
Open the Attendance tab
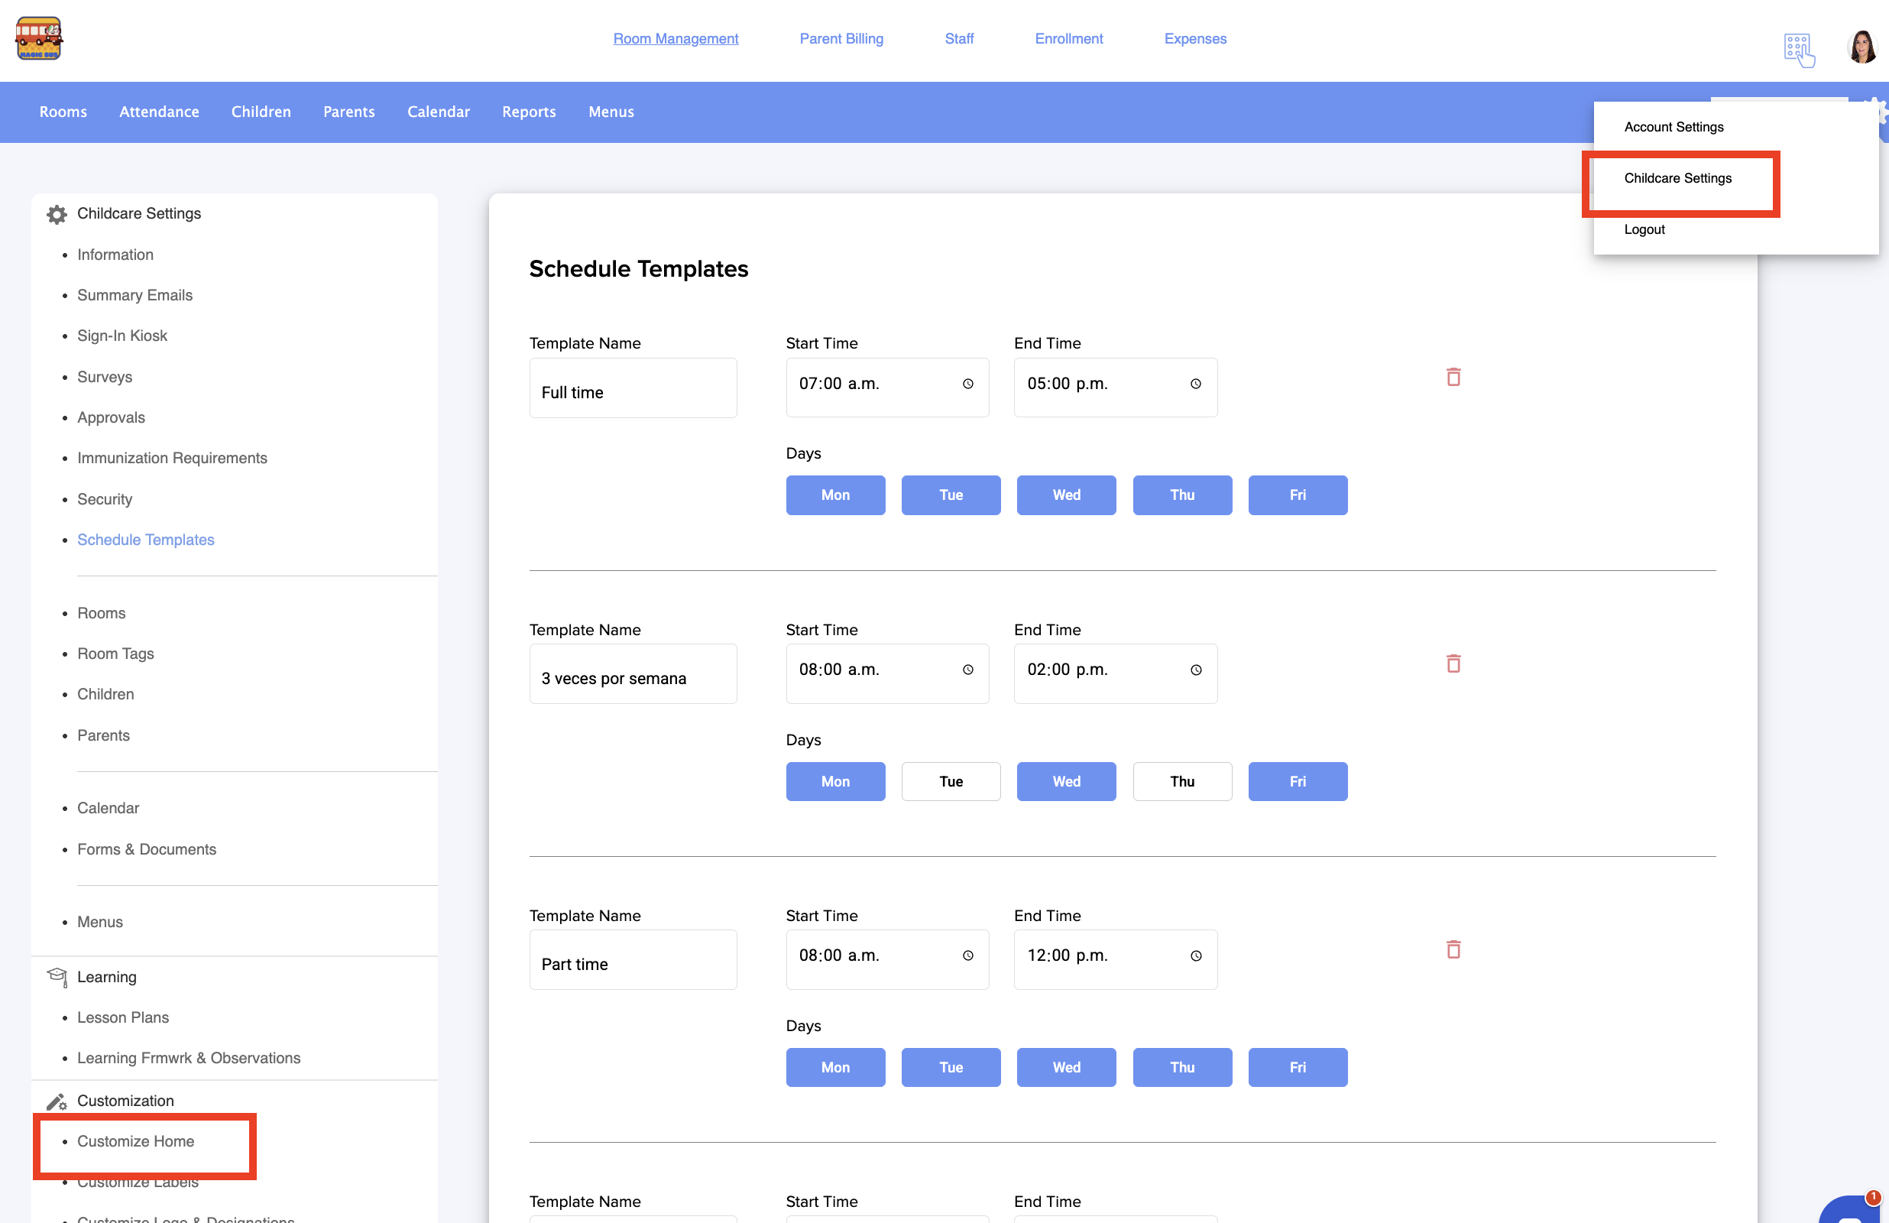[159, 112]
